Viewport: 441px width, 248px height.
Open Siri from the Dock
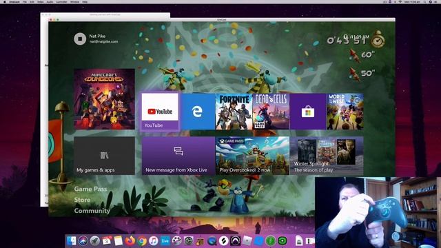pos(83,241)
